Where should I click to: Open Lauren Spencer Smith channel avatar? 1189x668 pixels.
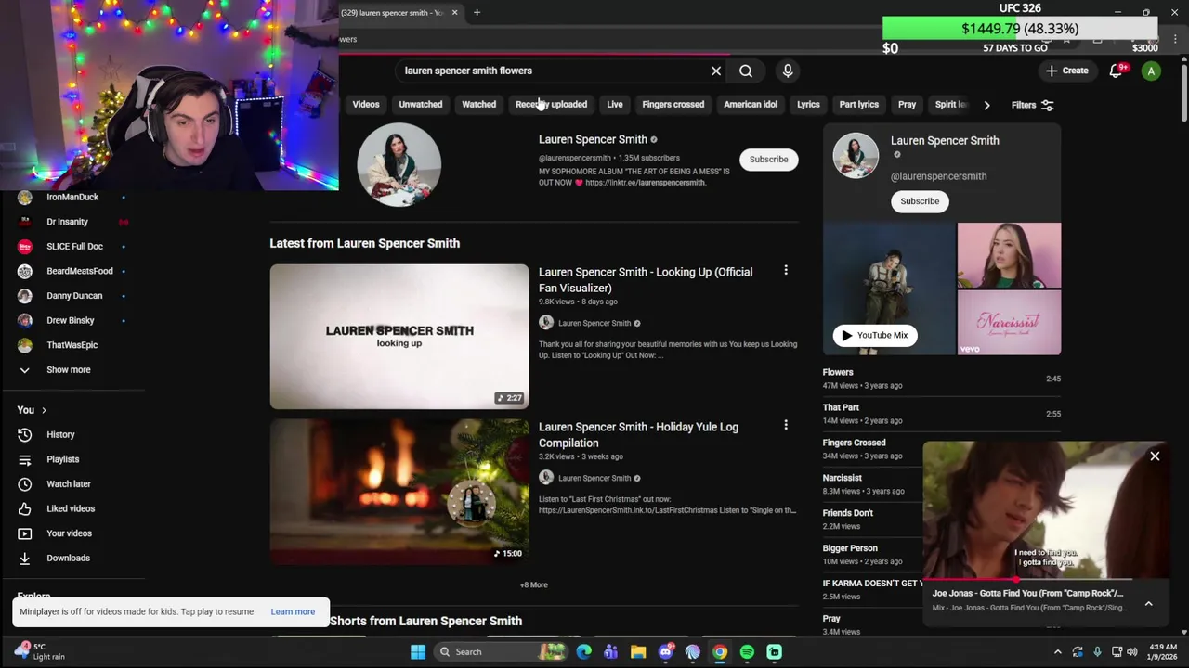coord(399,163)
